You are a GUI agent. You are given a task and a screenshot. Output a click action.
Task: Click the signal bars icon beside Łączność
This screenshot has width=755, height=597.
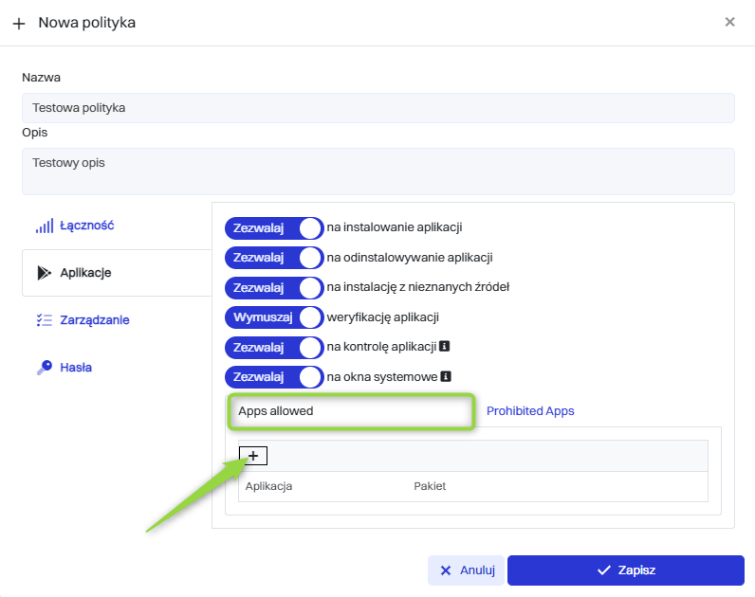(44, 226)
